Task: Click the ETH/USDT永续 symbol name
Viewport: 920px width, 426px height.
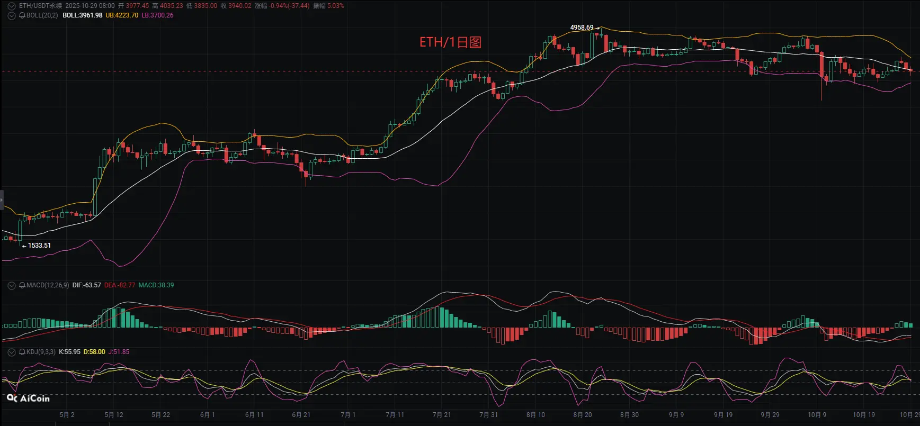Action: pyautogui.click(x=40, y=6)
